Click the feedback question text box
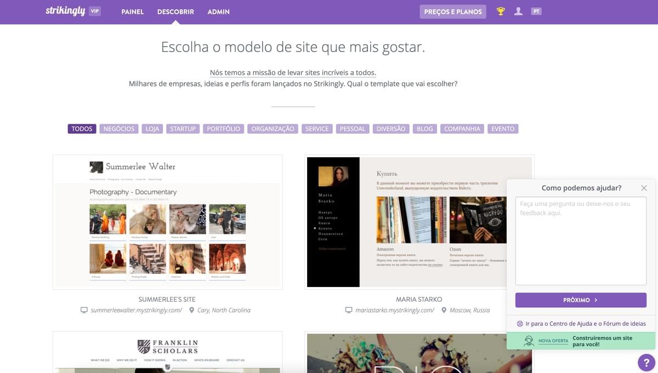658x373 pixels. 581,241
